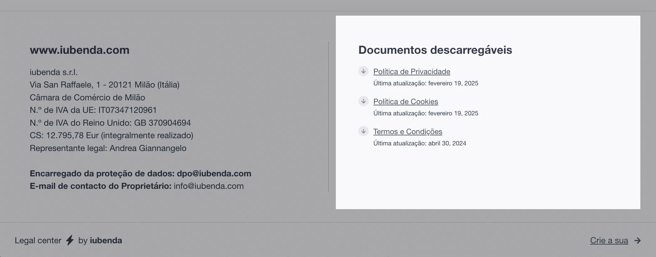Open the Termos e Condições link

coord(408,132)
